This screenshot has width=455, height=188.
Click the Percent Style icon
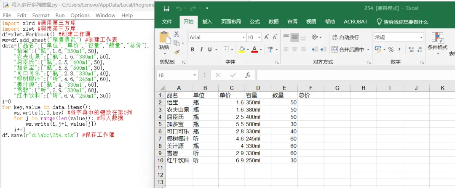(x=391, y=50)
